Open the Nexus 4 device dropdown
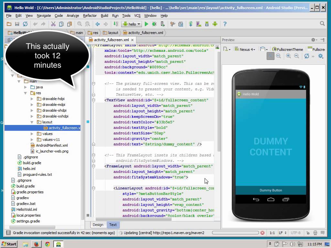The width and height of the screenshot is (331, 248). click(245, 49)
